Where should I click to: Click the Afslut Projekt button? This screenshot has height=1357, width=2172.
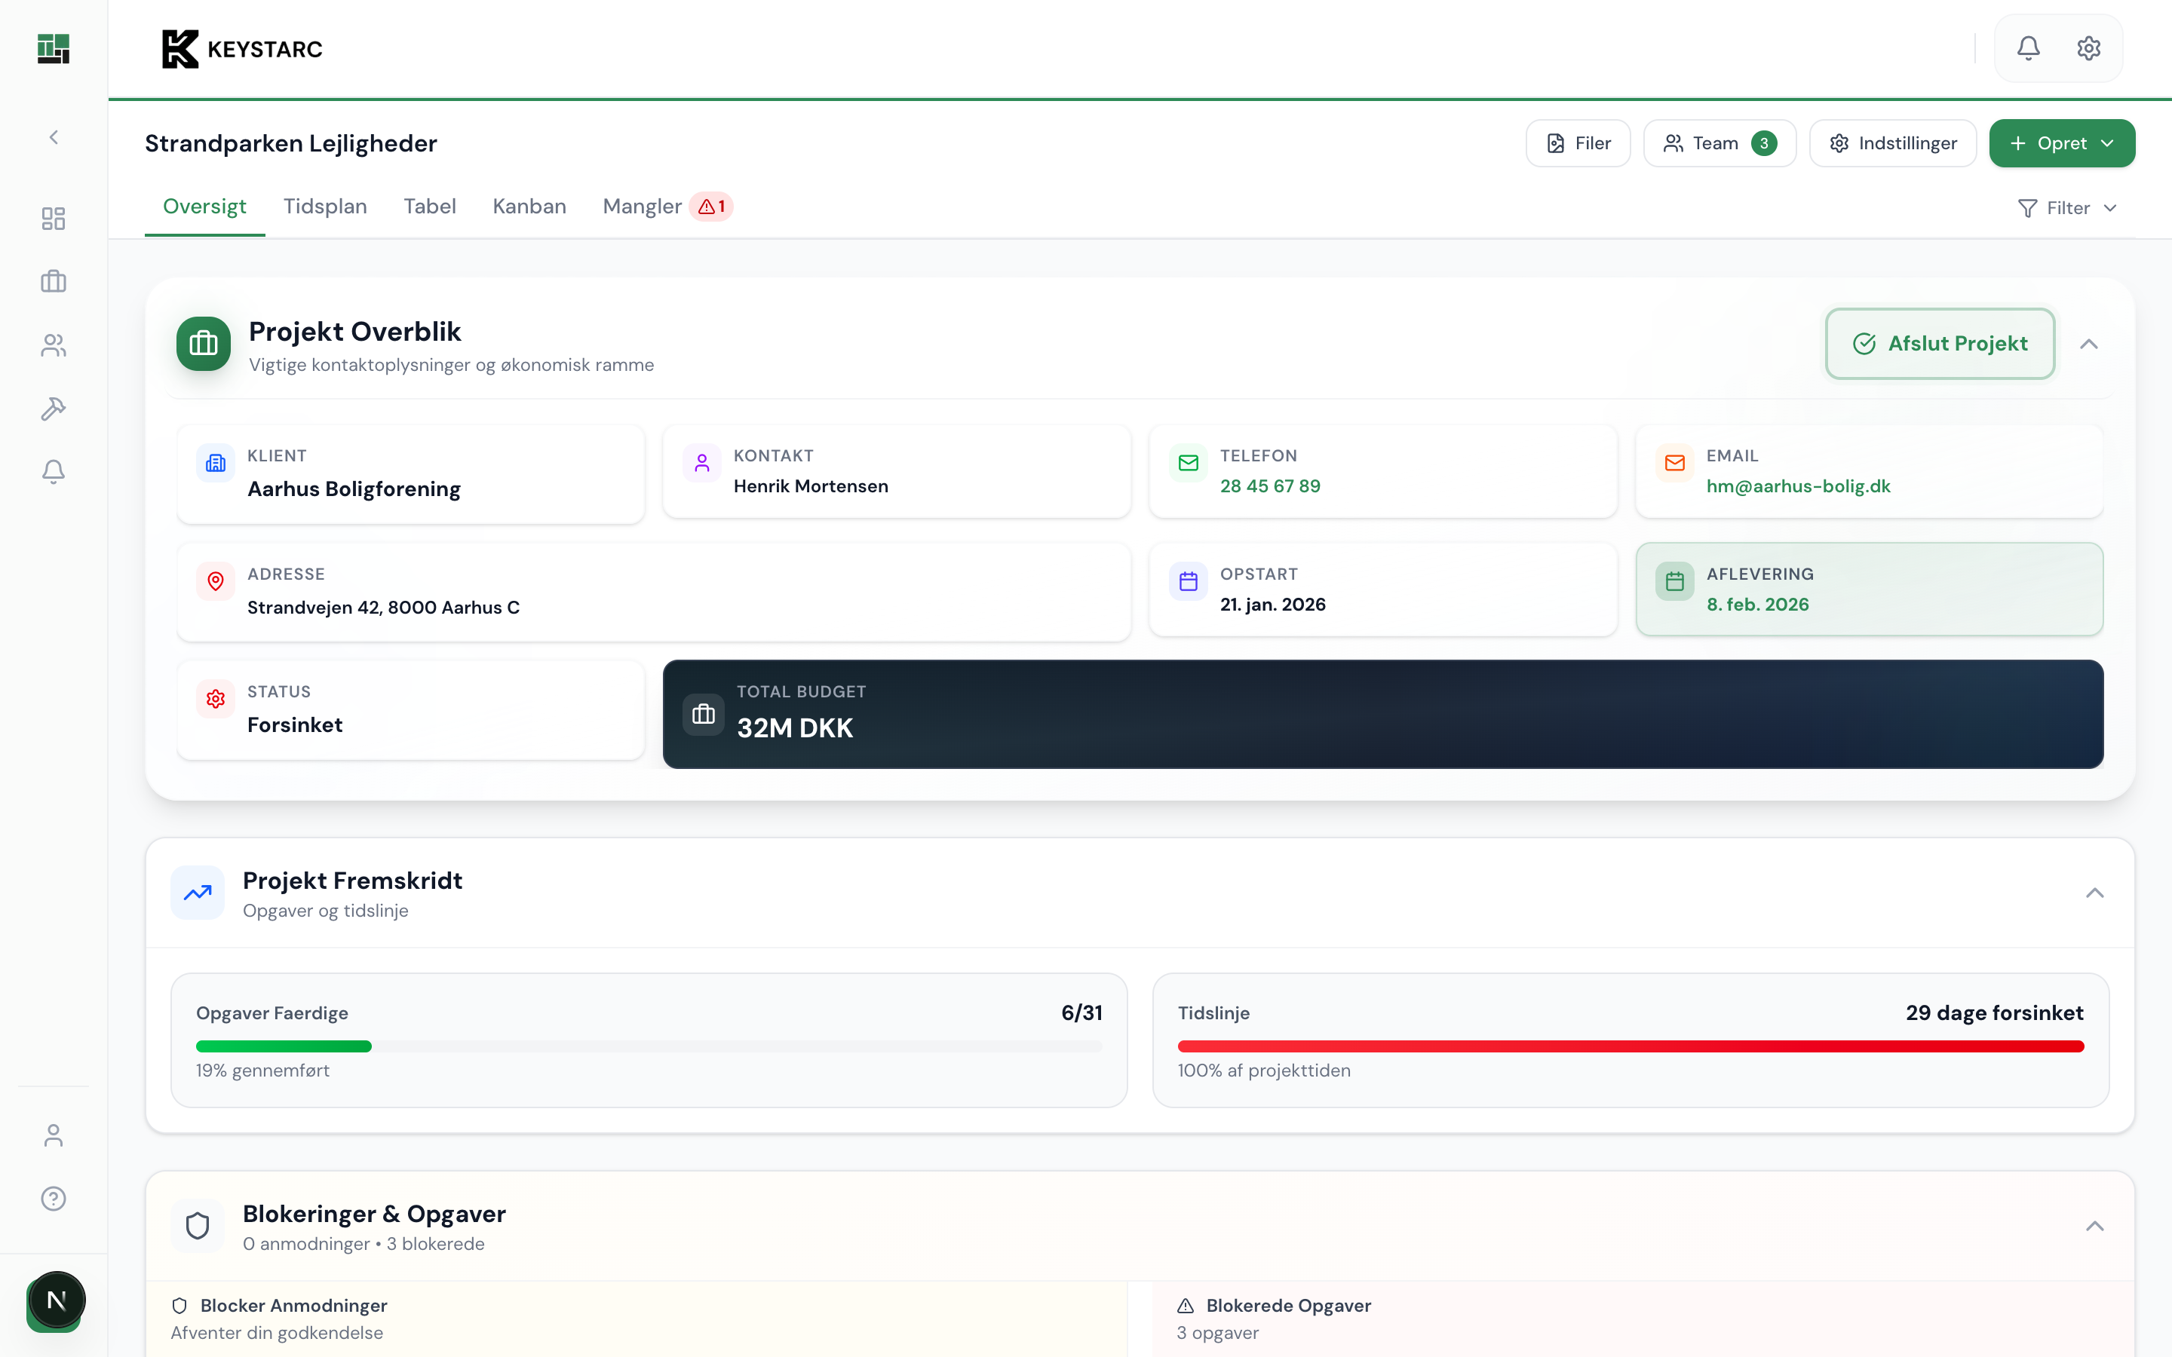(x=1940, y=344)
